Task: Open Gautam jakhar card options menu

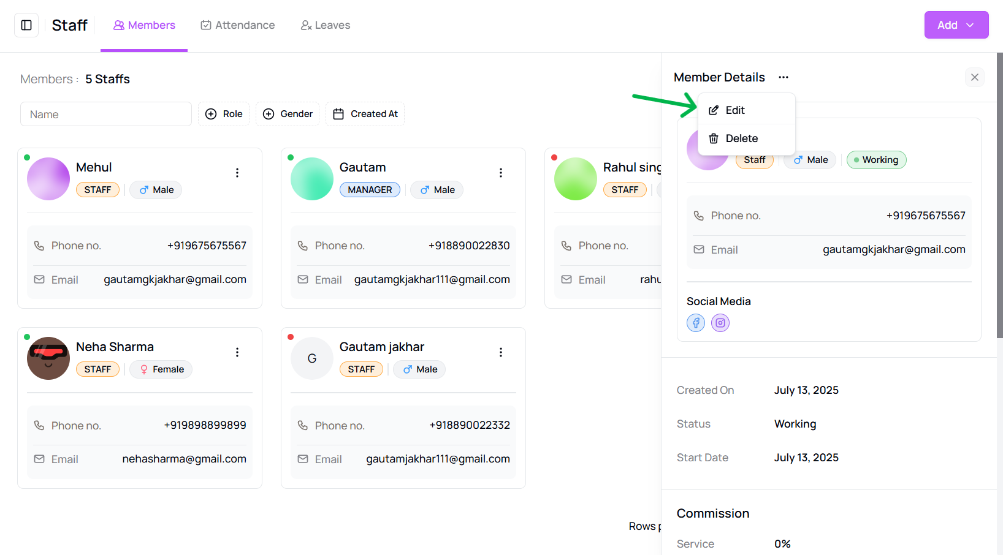Action: [500, 352]
